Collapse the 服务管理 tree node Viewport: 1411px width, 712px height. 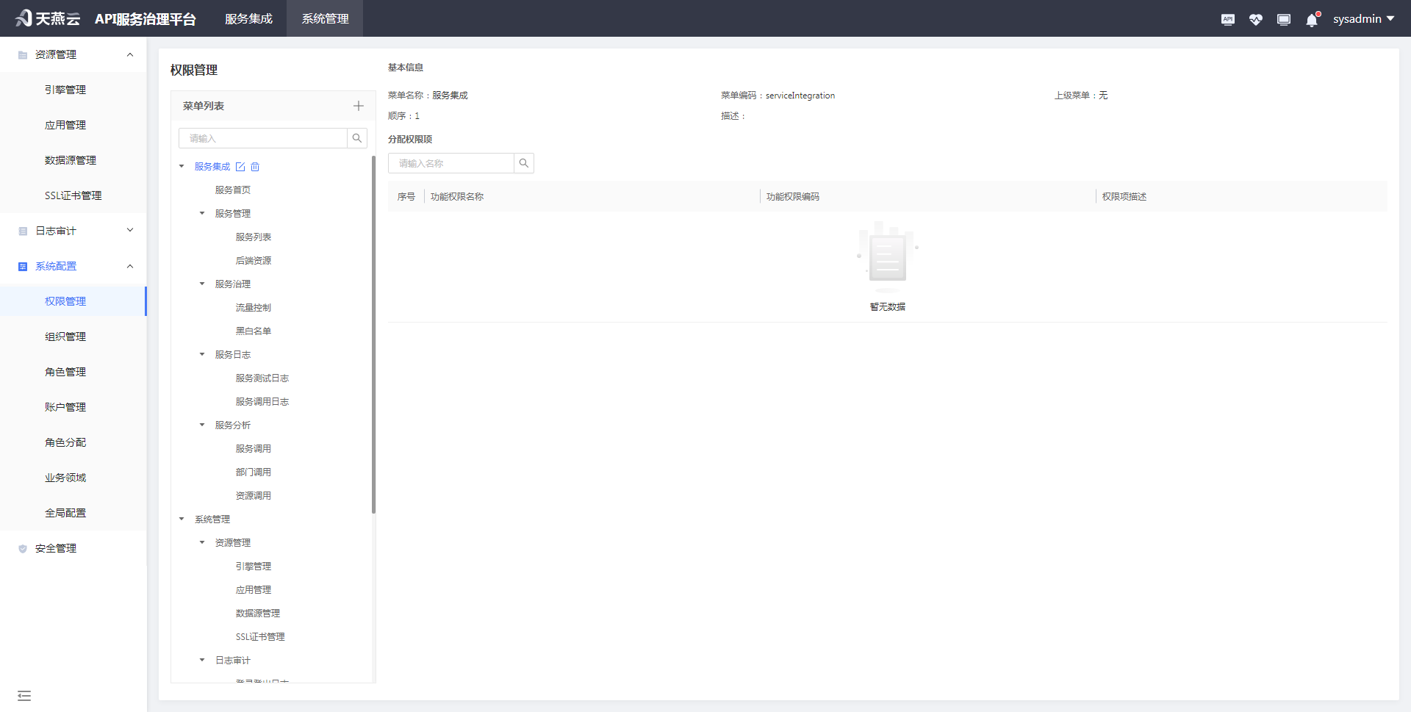click(202, 213)
